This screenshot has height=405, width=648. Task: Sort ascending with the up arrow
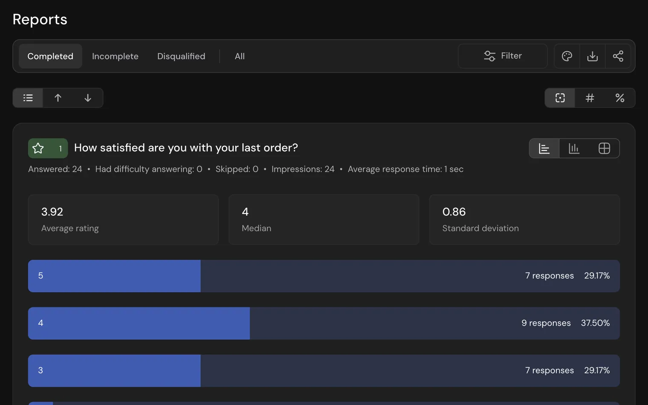pos(58,98)
